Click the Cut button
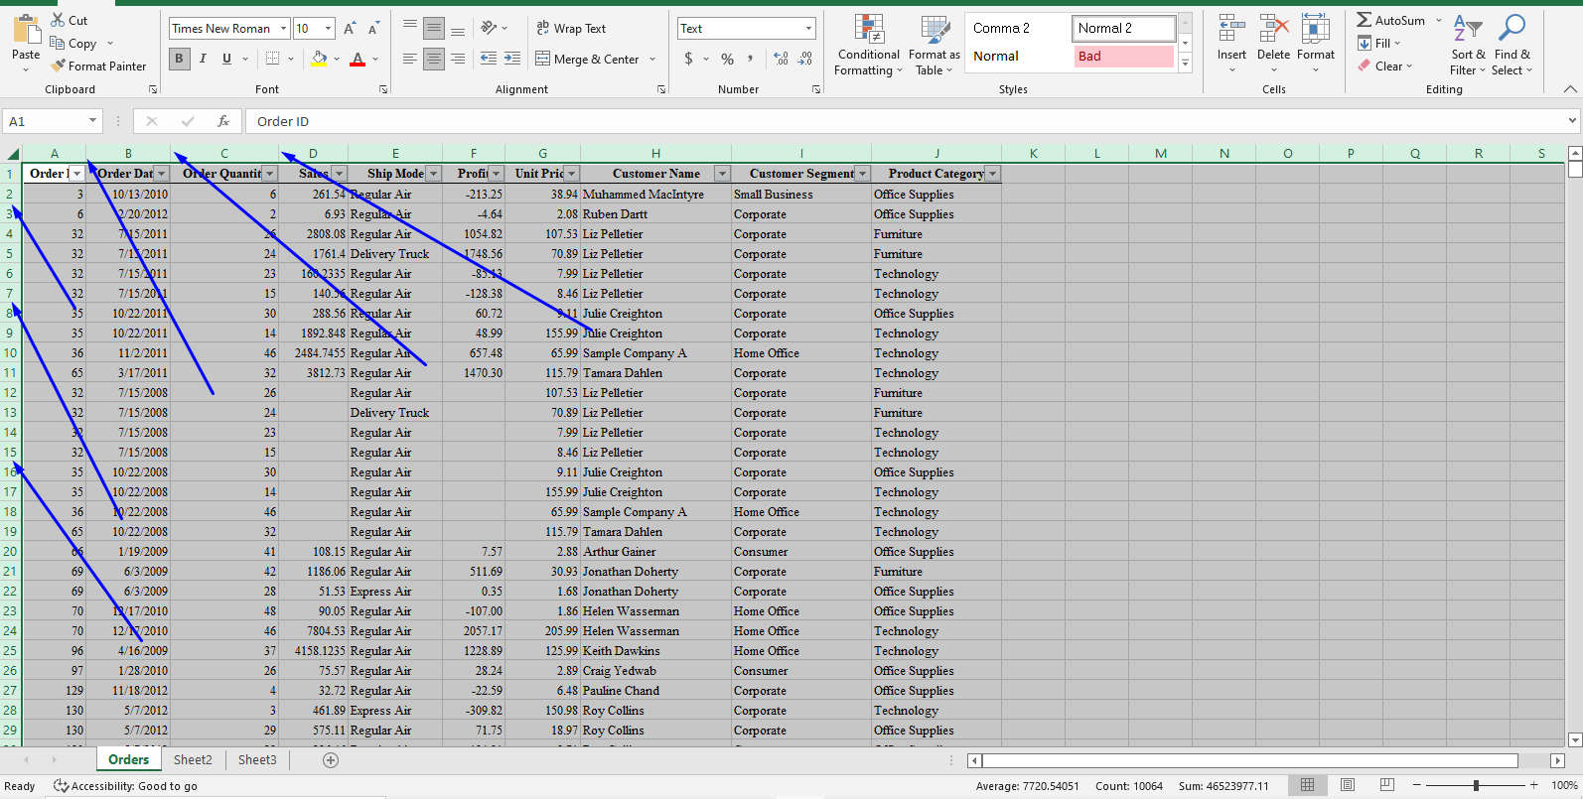Image resolution: width=1583 pixels, height=799 pixels. coord(69,20)
